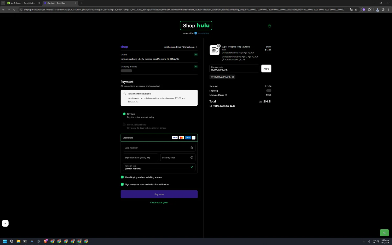Viewport: 392px width, 245px height.
Task: Click the browser URL address bar
Action: click(x=184, y=10)
